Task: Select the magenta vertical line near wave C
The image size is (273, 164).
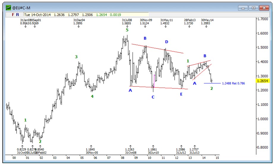Action: pos(154,81)
